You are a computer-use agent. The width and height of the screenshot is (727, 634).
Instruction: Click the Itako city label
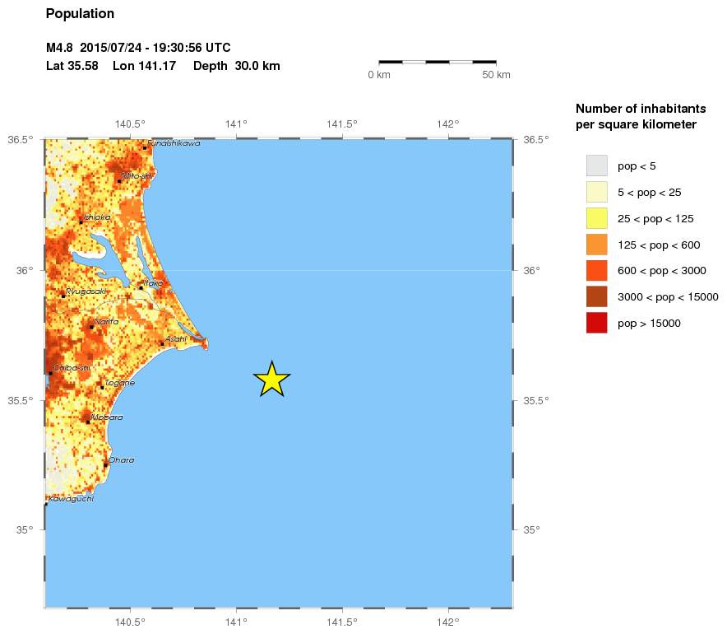coord(154,282)
